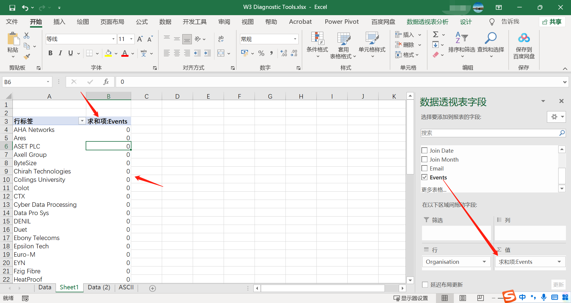Click the Cut scissors icon
The height and width of the screenshot is (303, 571).
click(x=26, y=35)
